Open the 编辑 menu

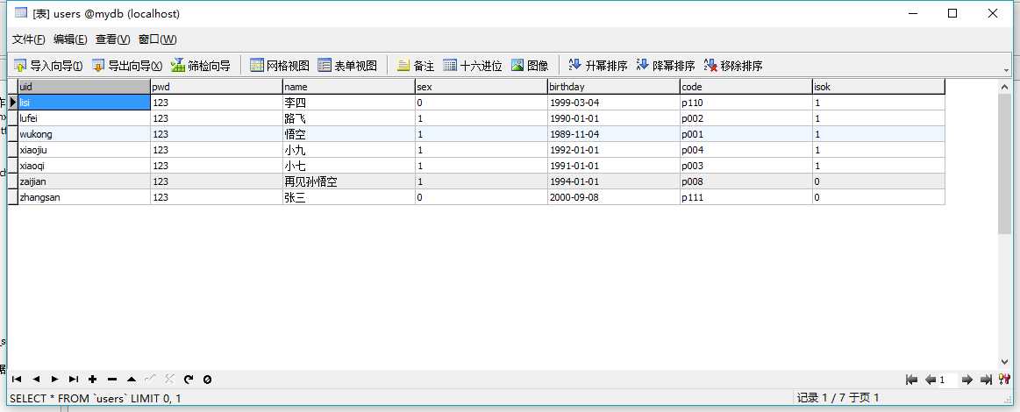coord(70,39)
